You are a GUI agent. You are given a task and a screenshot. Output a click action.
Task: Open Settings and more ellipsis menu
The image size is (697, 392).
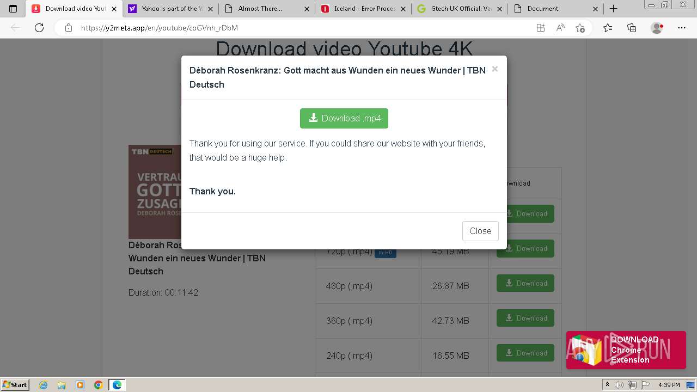[682, 28]
